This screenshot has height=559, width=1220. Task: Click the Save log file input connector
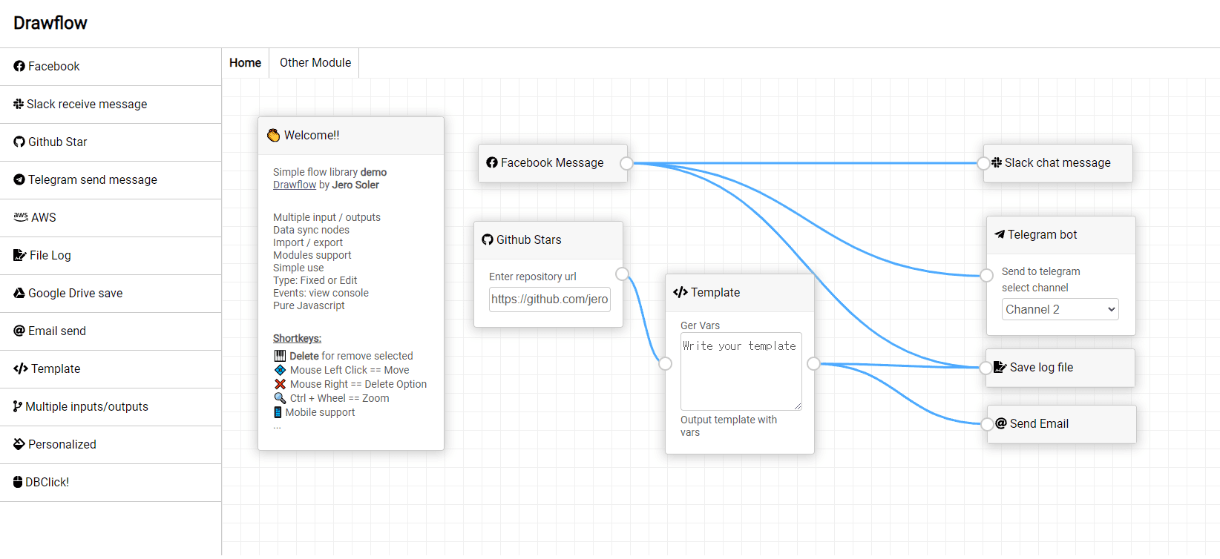point(986,368)
